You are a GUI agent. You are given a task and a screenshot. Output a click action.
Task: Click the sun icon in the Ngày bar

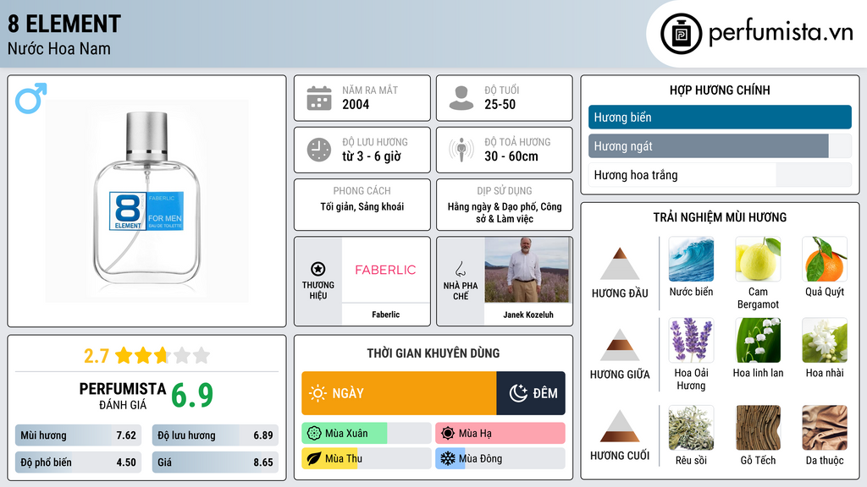click(x=318, y=393)
